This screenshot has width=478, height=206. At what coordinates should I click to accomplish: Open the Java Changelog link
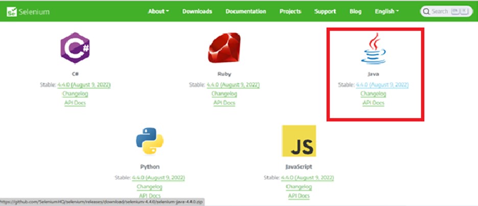[373, 94]
